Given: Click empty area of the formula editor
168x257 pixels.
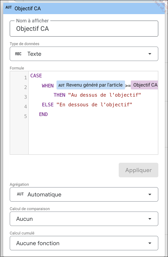Looking at the screenshot, I should [93, 136].
